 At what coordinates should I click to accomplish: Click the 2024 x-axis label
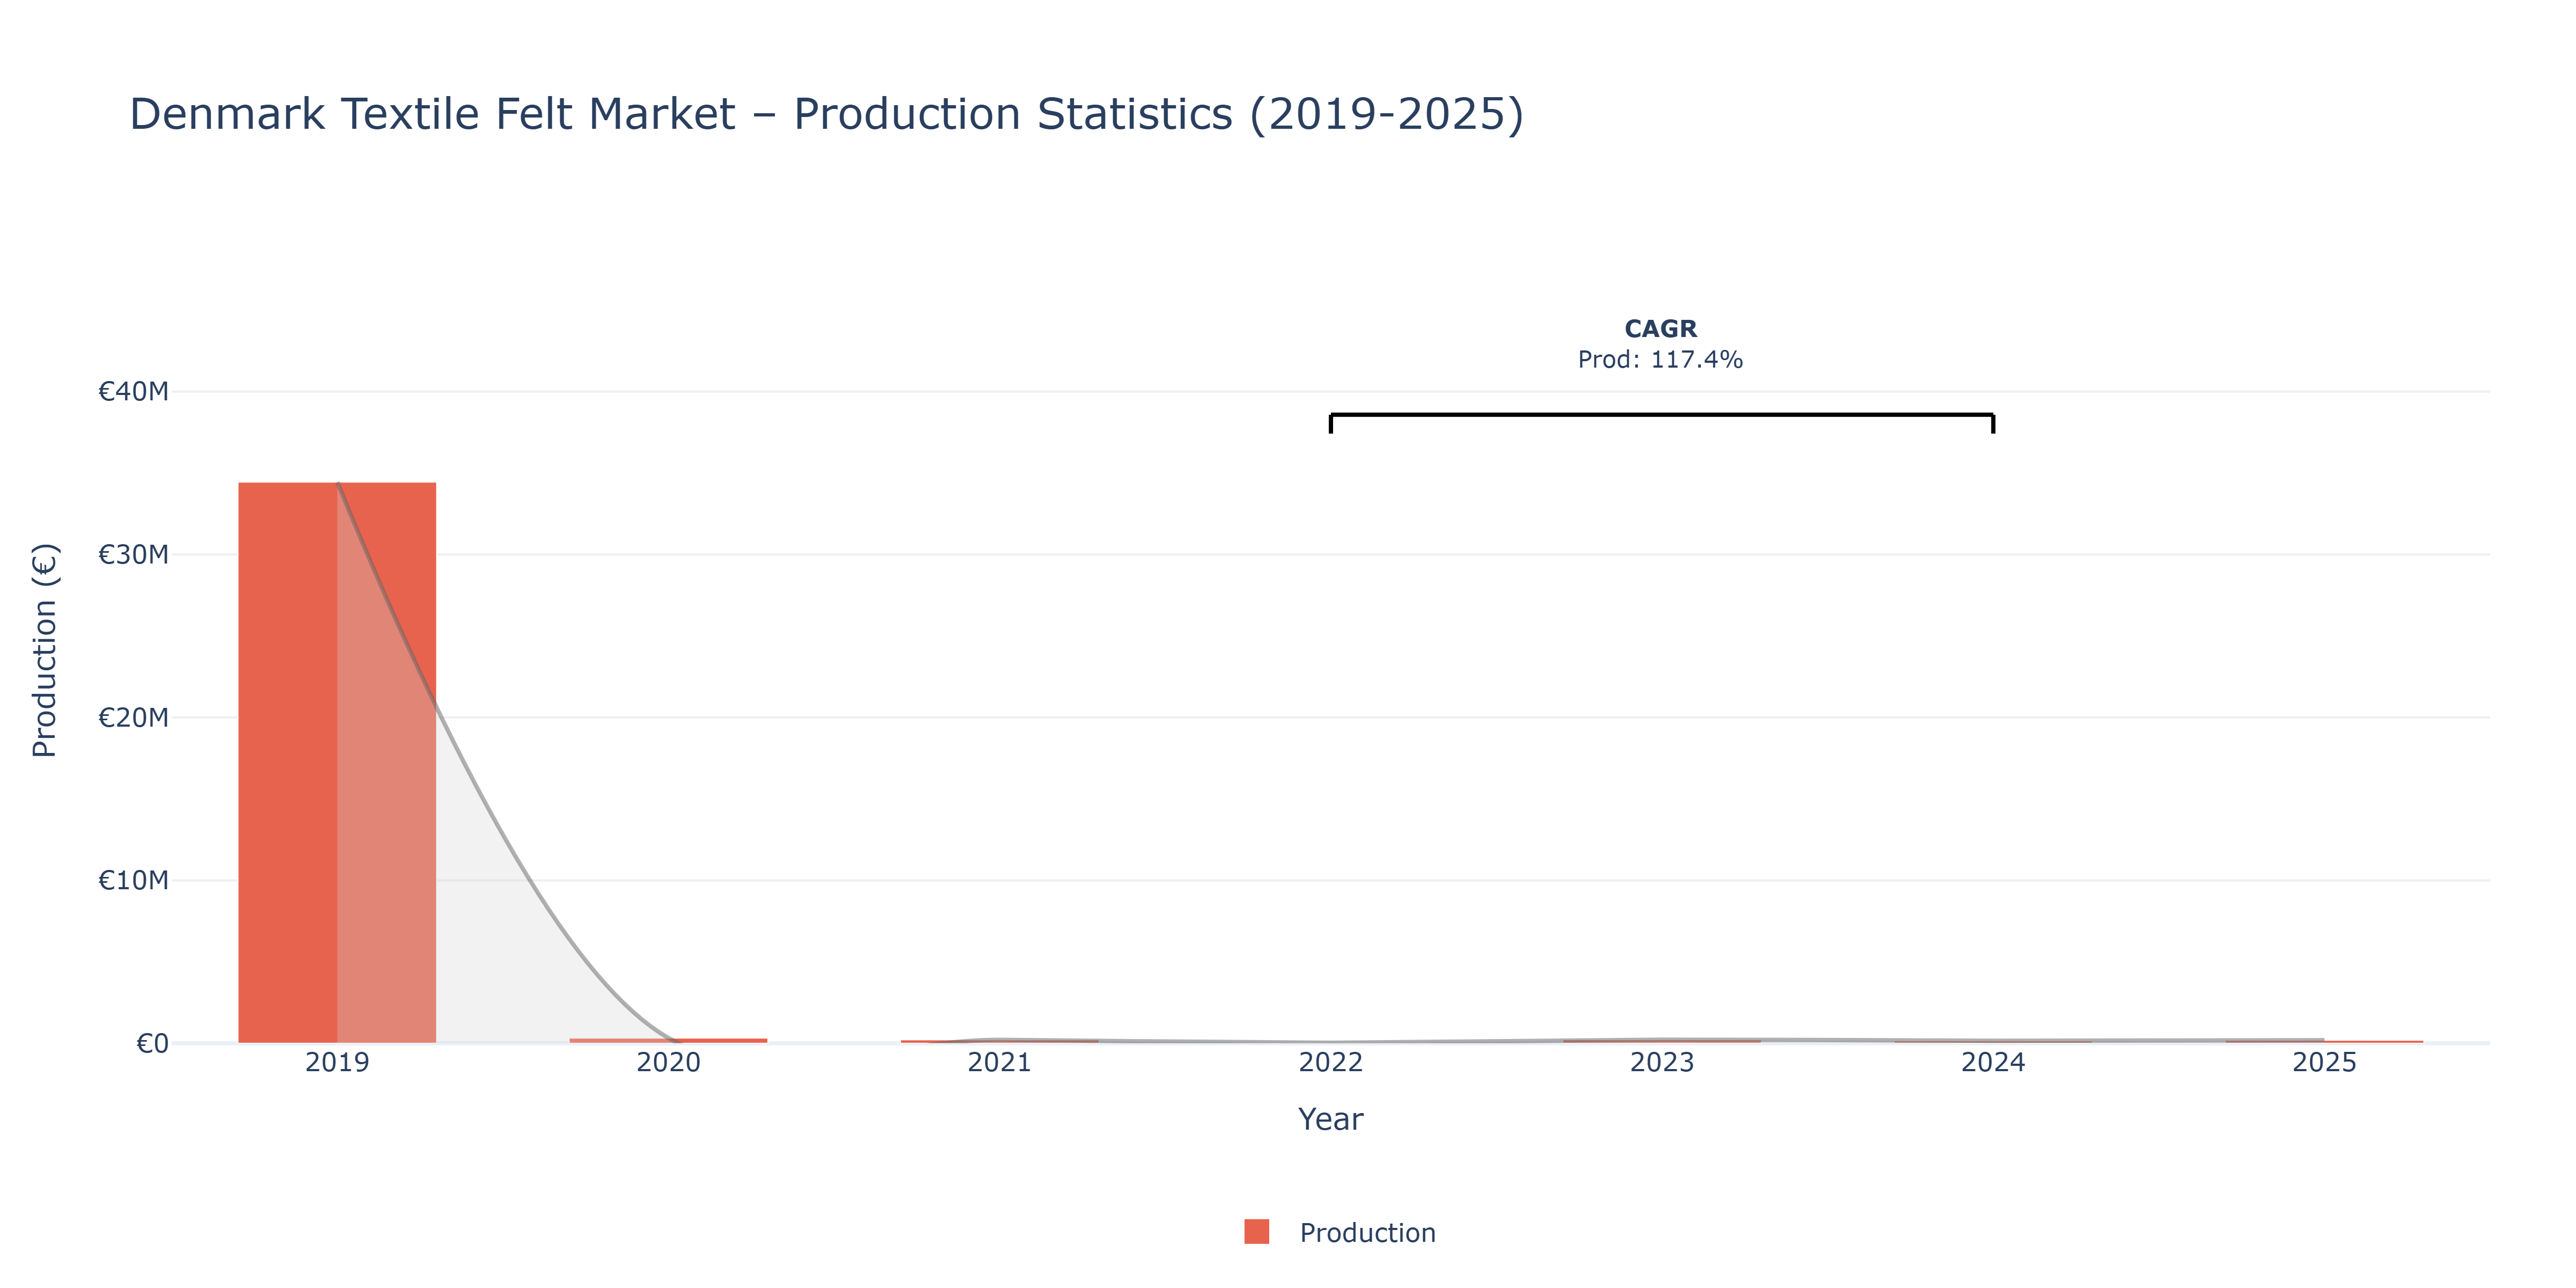coord(1993,1062)
